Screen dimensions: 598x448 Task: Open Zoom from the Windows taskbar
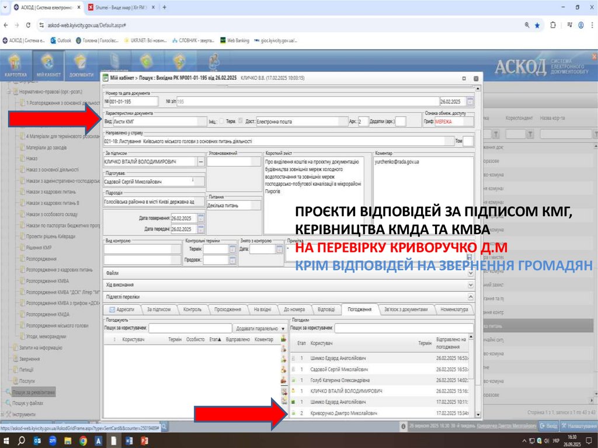coord(52,441)
